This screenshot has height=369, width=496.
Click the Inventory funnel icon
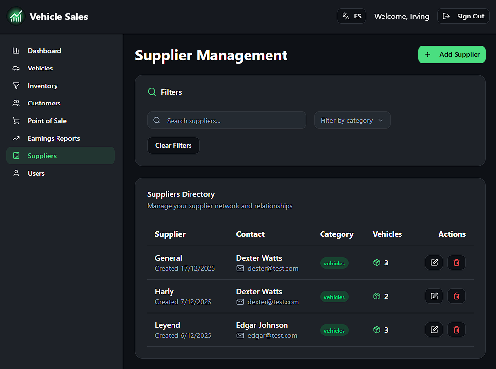coord(16,86)
